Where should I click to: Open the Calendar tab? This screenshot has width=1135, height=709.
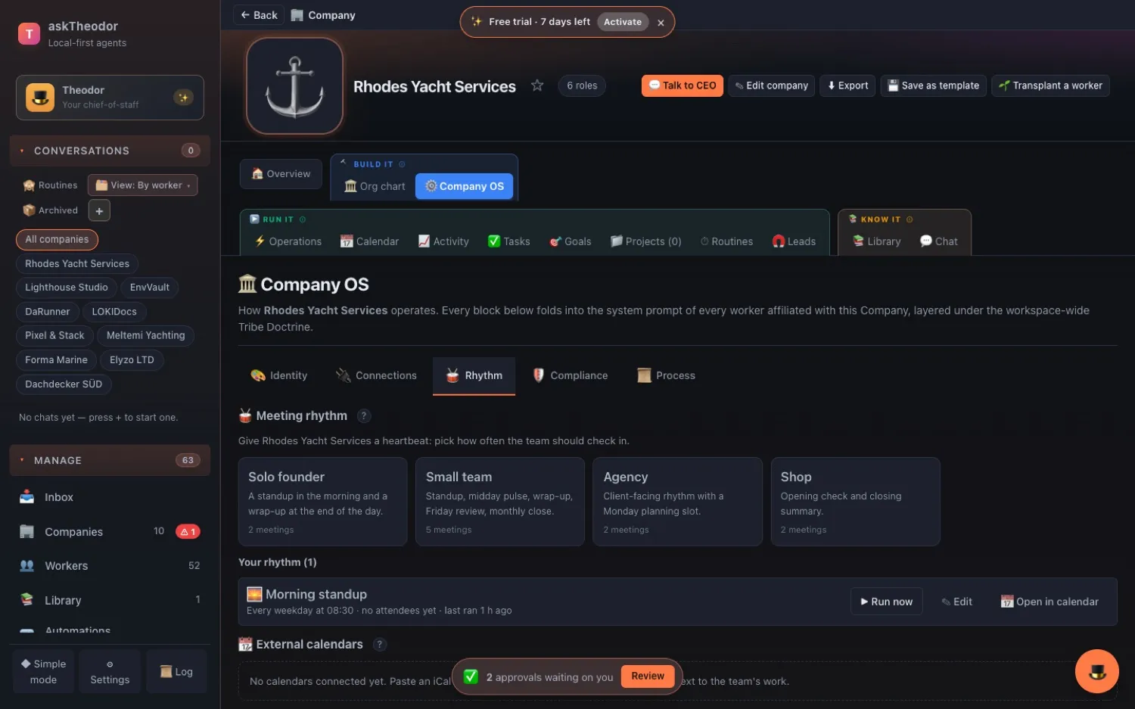pos(369,241)
